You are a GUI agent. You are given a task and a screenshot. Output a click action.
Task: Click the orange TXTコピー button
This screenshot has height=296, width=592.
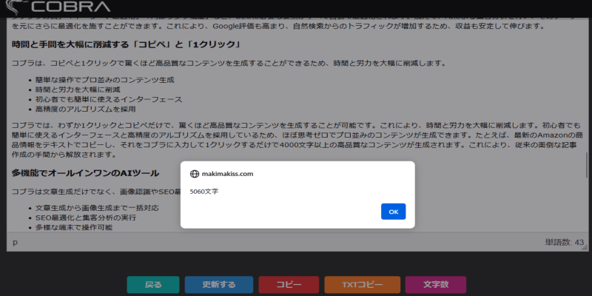tap(363, 285)
